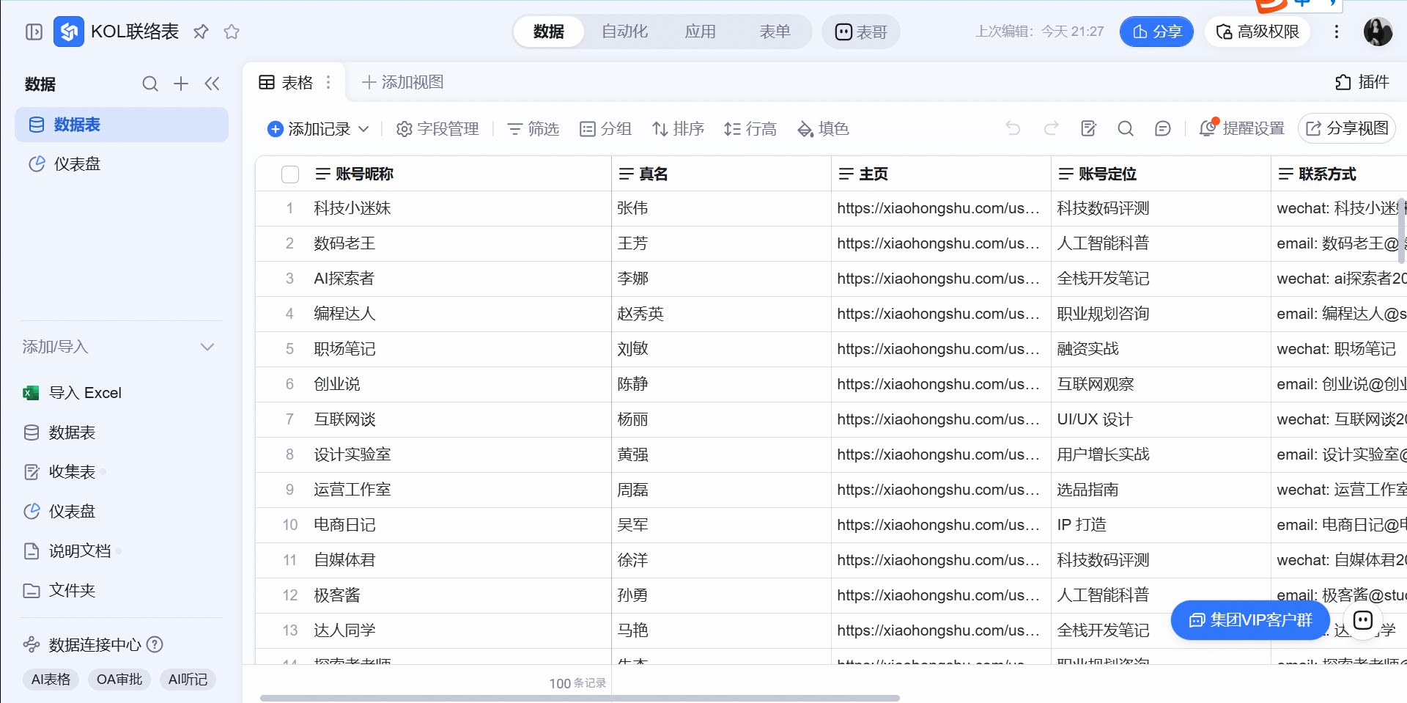Search within the 数据 sidebar

point(150,84)
